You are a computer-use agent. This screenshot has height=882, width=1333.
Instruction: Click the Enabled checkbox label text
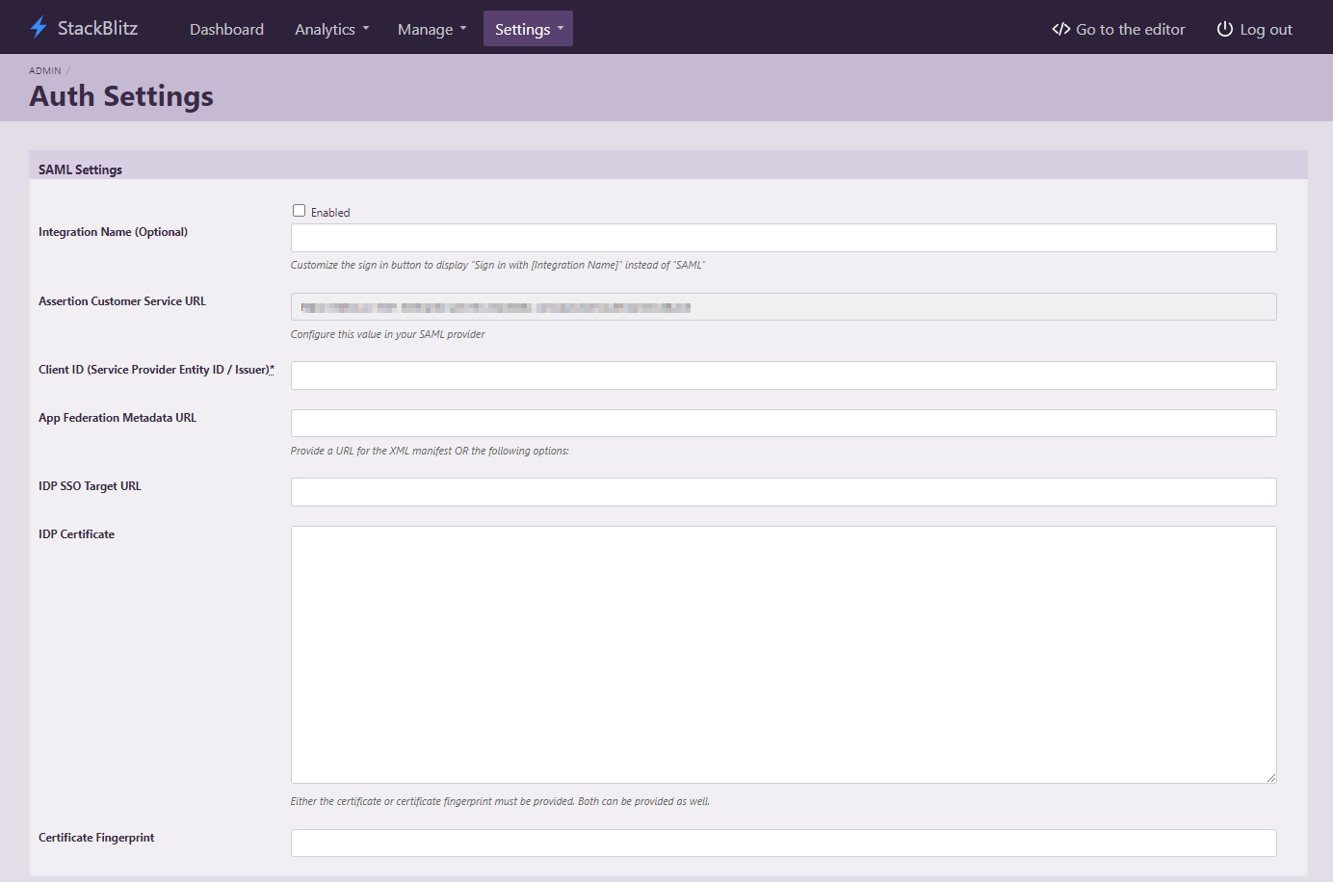[330, 213]
